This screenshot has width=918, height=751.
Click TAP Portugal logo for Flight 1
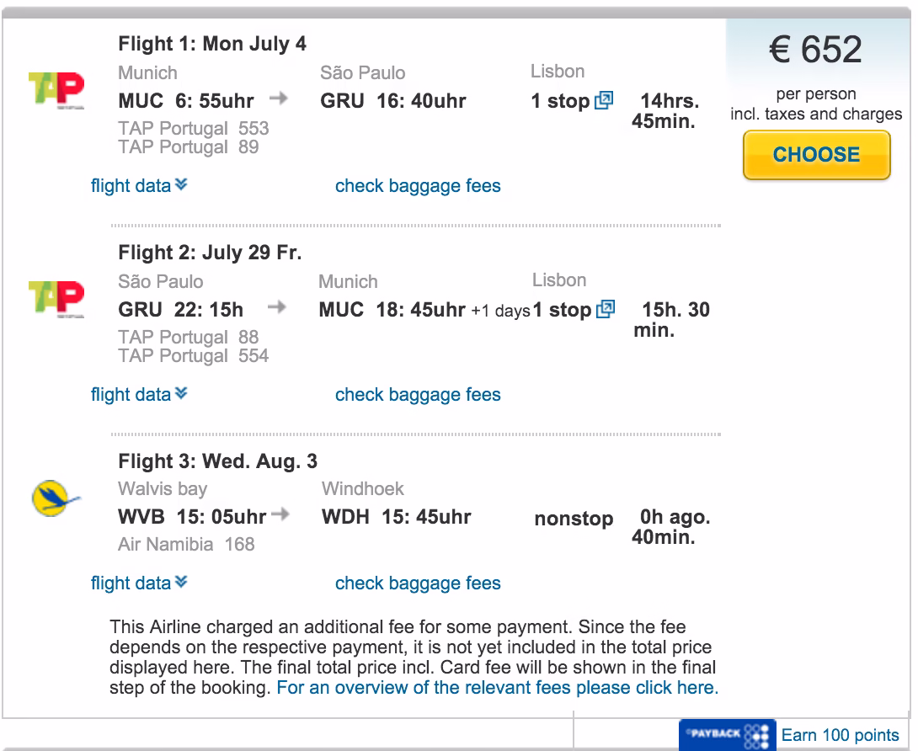point(56,89)
